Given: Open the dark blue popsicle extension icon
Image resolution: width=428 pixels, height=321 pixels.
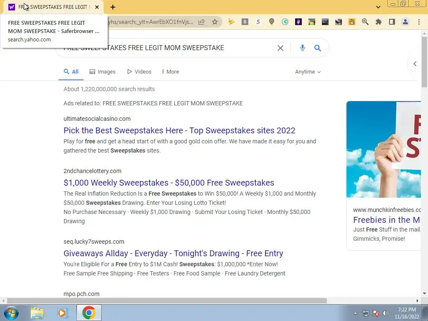Looking at the screenshot, I should click(x=298, y=22).
